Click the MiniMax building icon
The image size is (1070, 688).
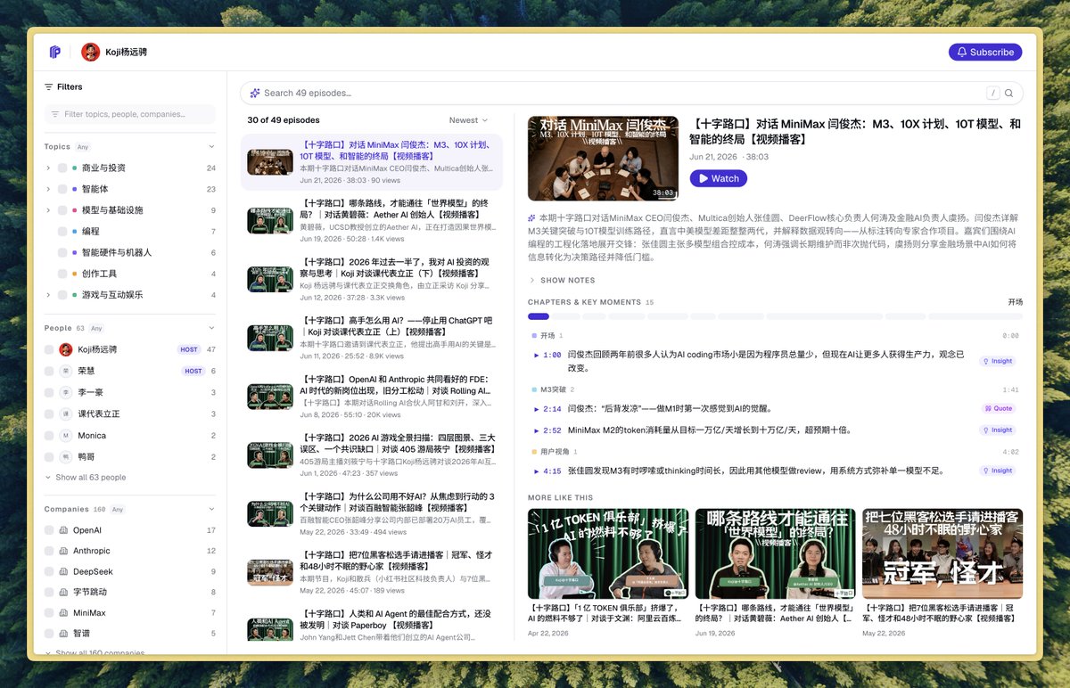(64, 613)
